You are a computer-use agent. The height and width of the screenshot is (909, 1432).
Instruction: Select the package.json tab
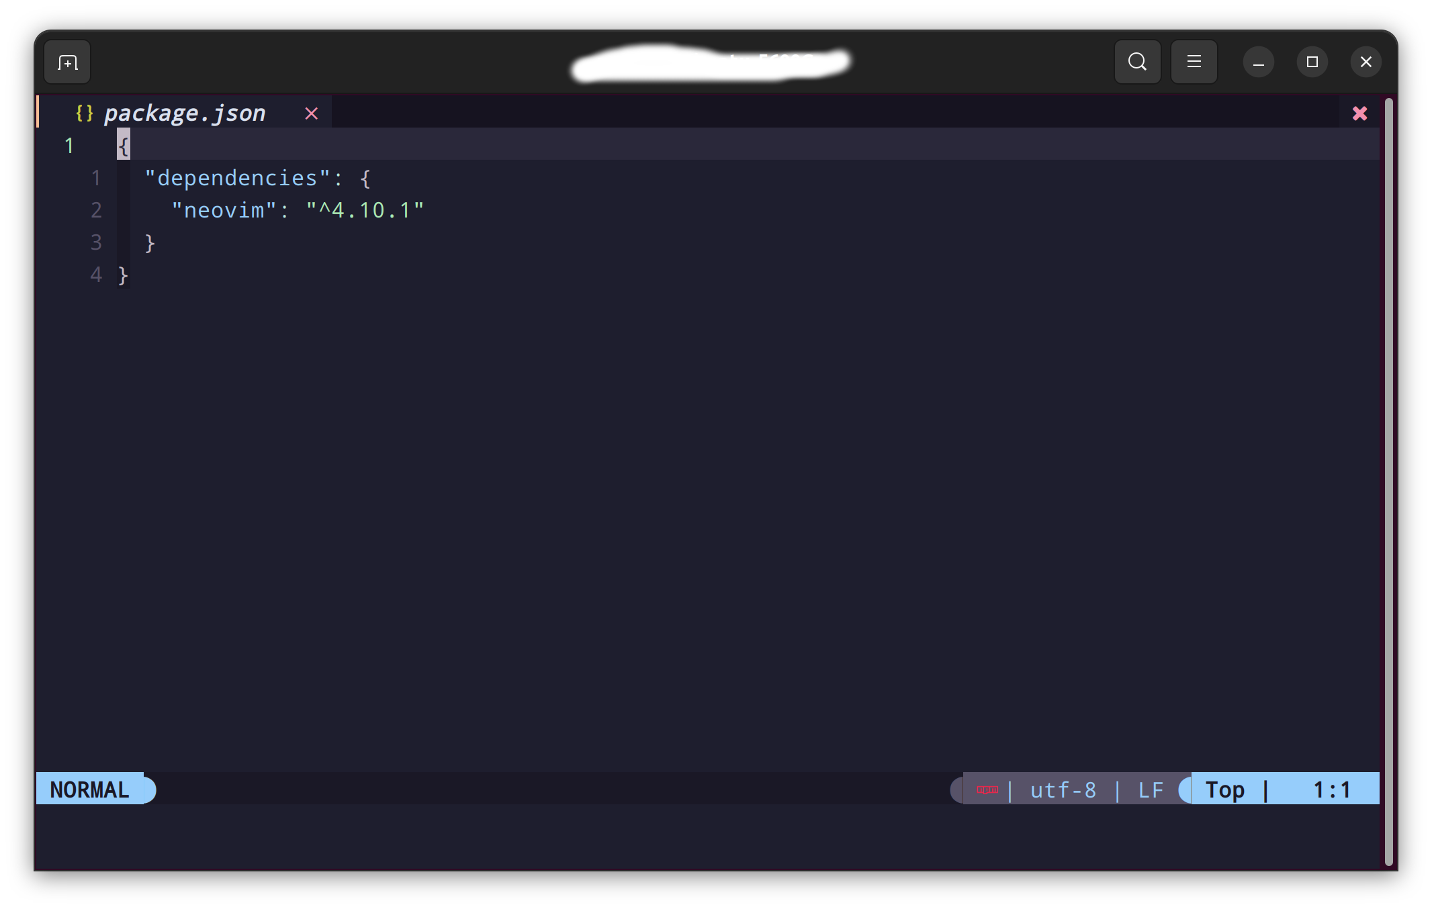(185, 113)
